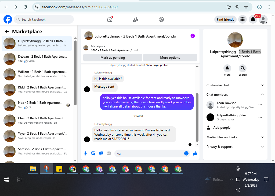Open the Friends icon in top navigation

click(x=135, y=20)
